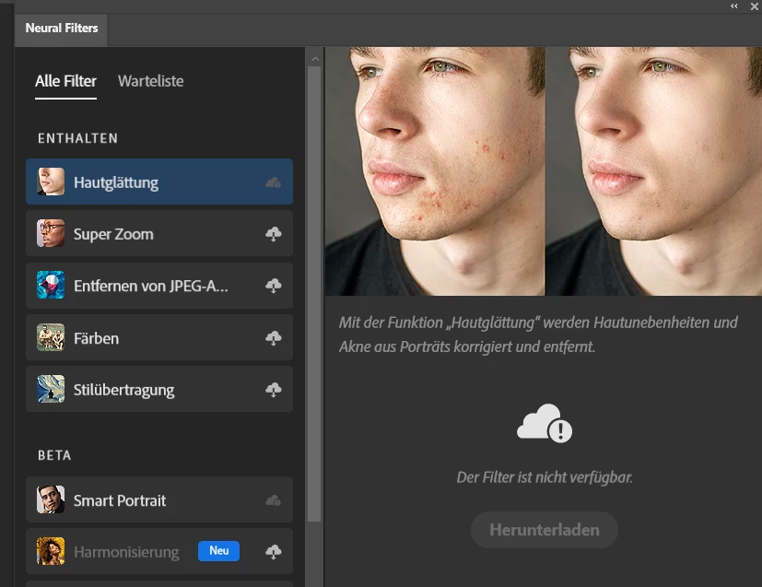Click the blue Neu badge
Screen dimensions: 762x587
coord(218,551)
